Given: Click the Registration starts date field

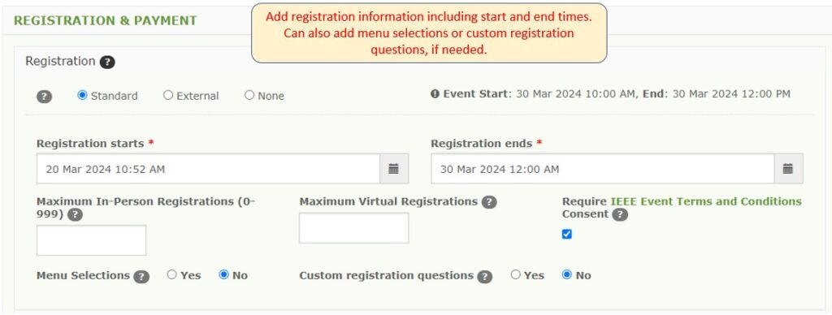Looking at the screenshot, I should point(209,169).
